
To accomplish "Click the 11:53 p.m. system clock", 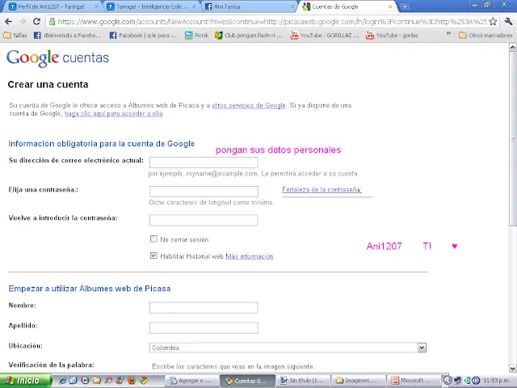I will (497, 381).
